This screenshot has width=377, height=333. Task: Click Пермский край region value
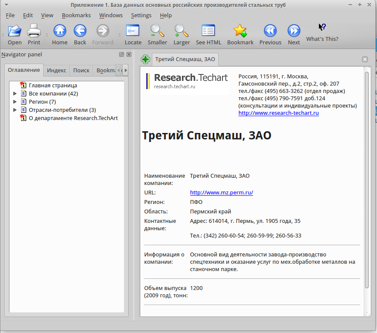pyautogui.click(x=210, y=211)
